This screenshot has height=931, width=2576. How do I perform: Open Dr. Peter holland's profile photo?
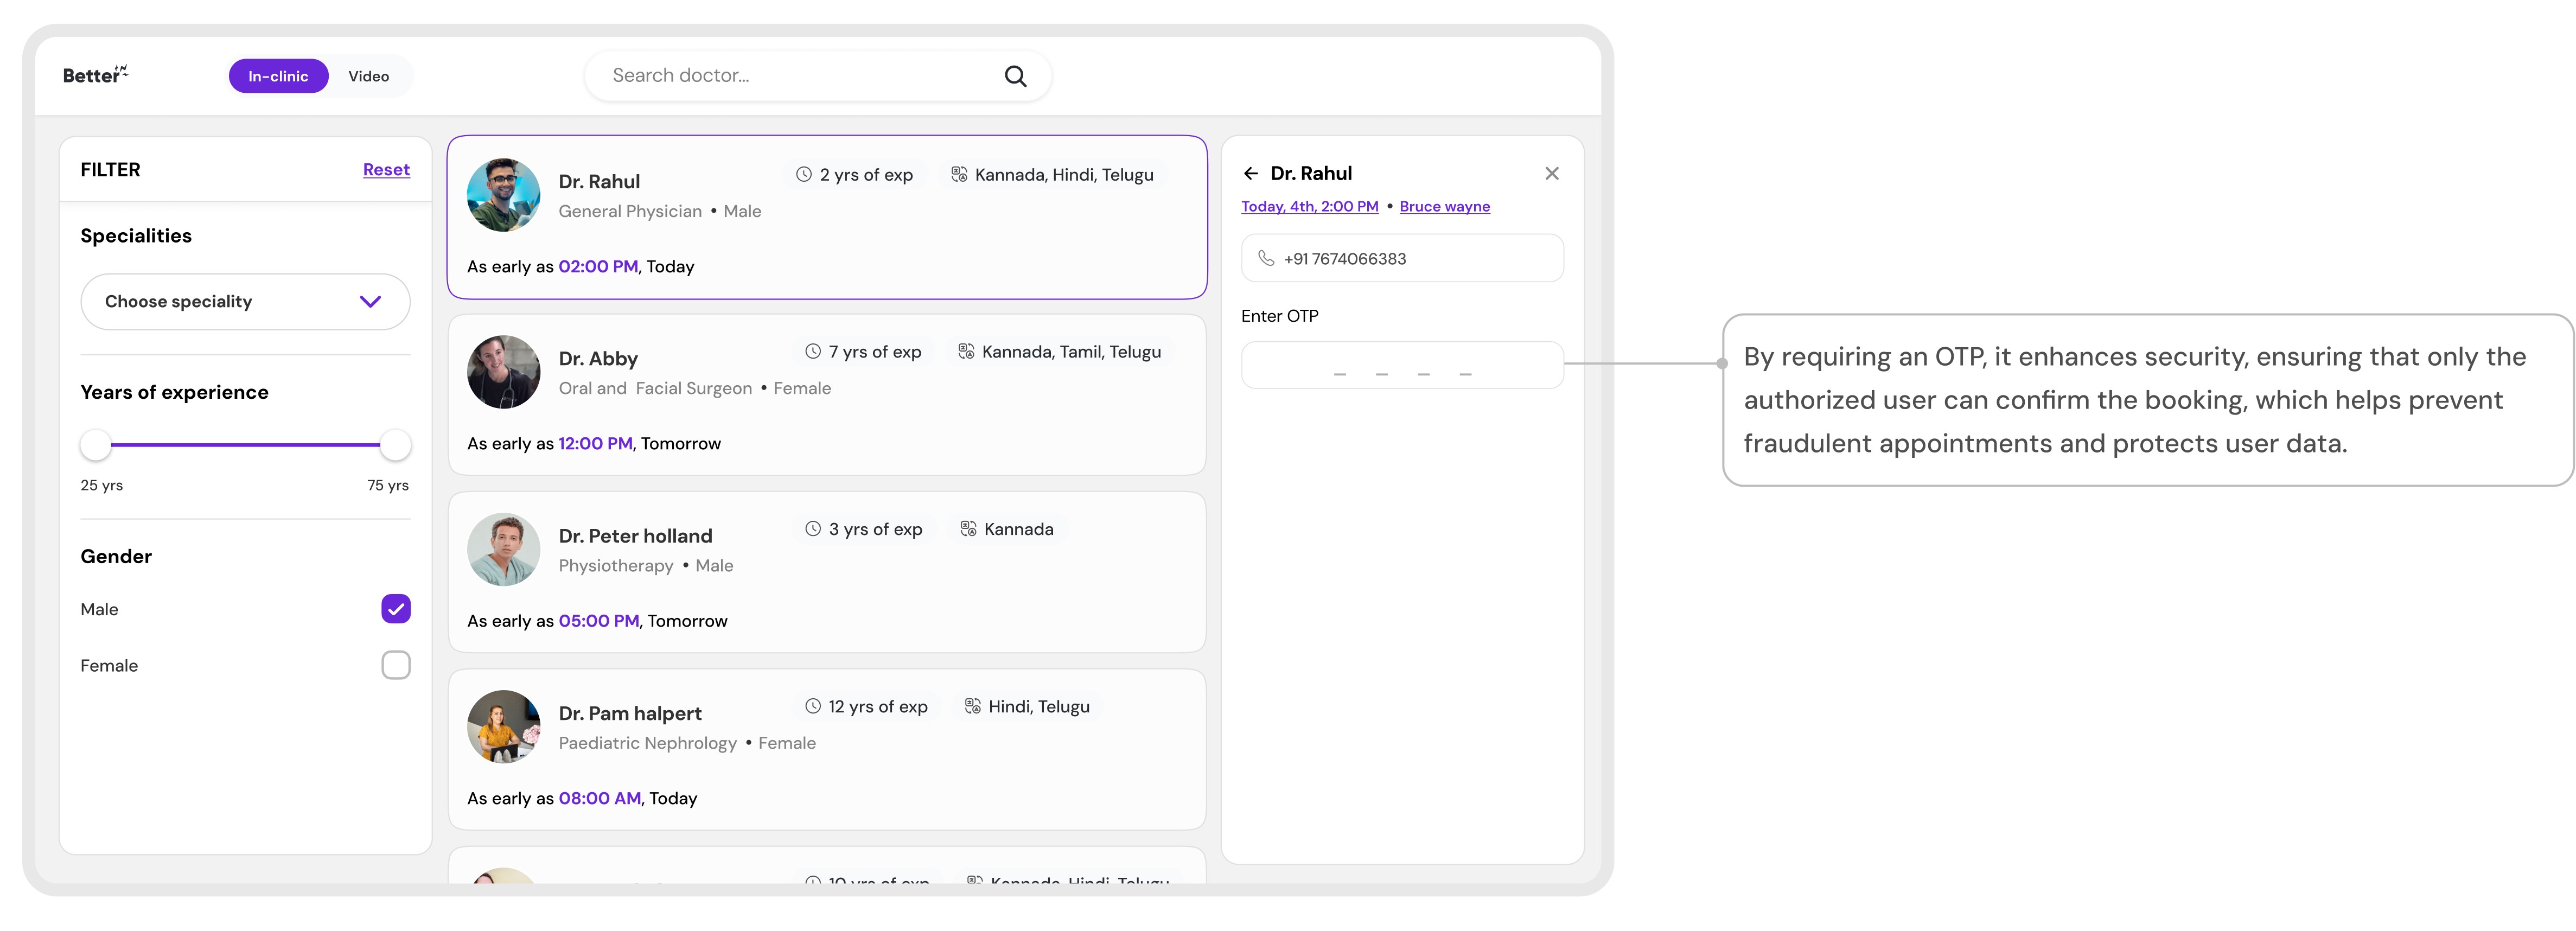pos(504,549)
